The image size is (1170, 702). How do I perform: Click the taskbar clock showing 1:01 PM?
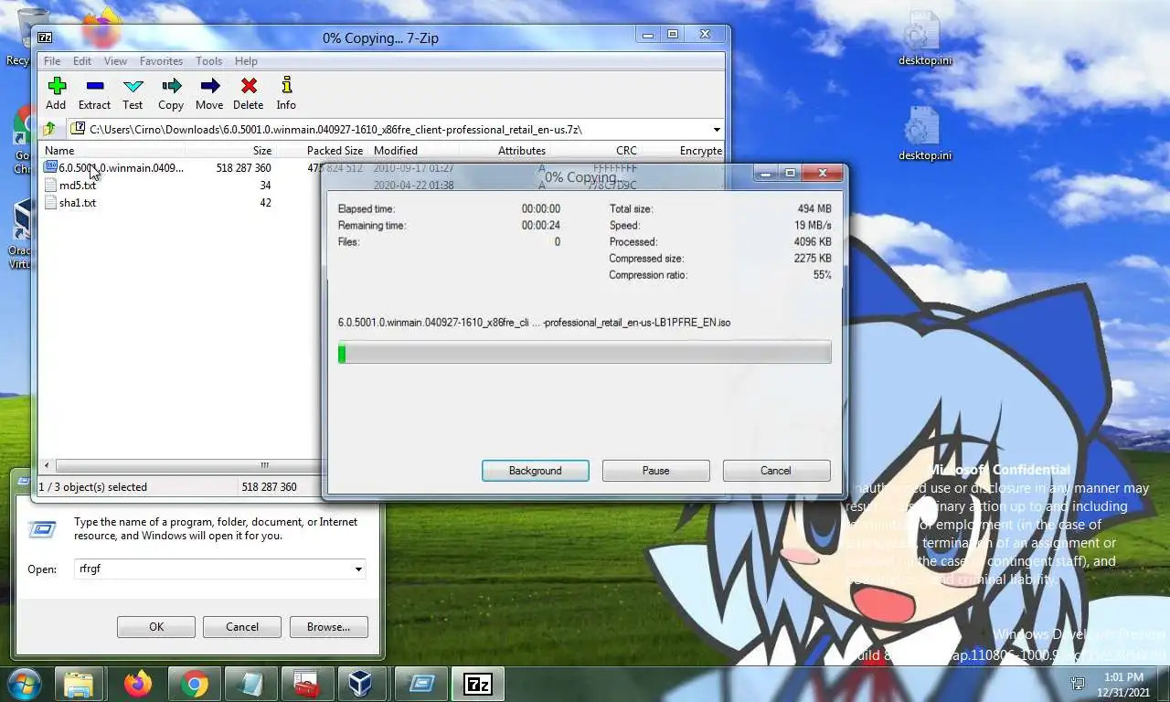[x=1125, y=684]
